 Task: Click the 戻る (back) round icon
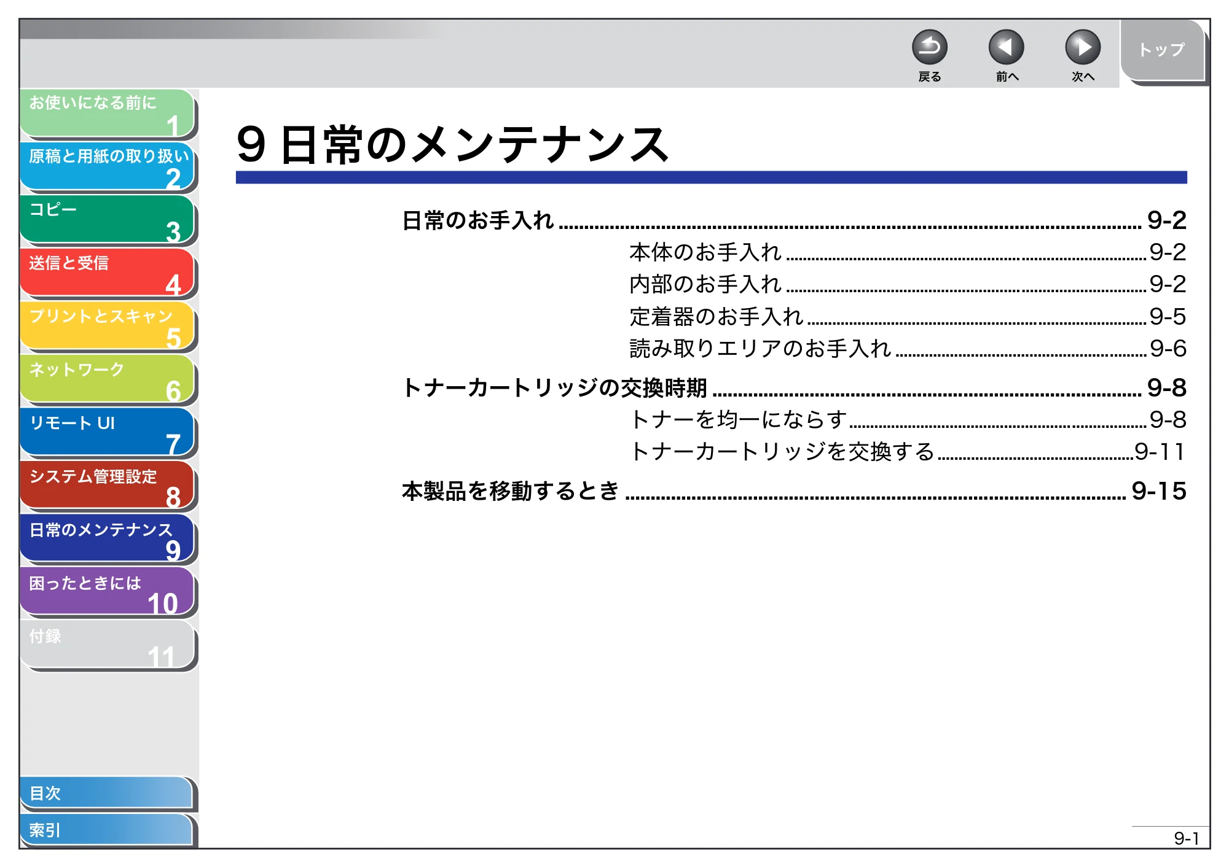point(929,47)
